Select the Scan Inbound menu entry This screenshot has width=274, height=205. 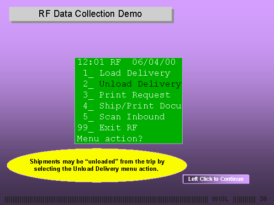[124, 117]
